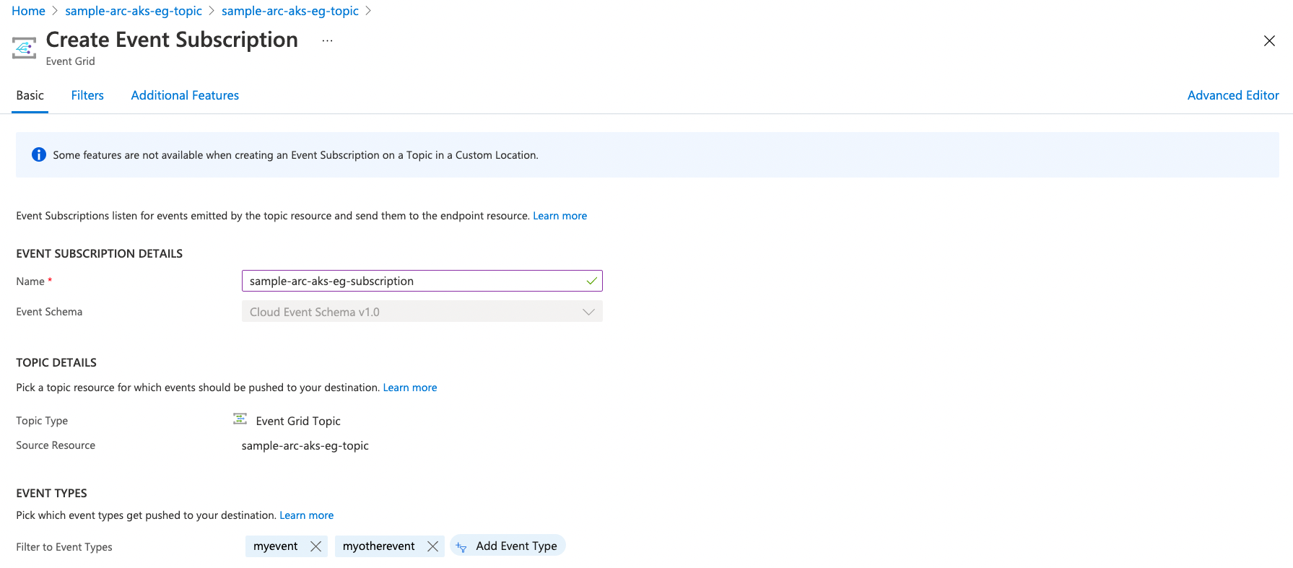Remove the myevent event type filter

pos(315,546)
